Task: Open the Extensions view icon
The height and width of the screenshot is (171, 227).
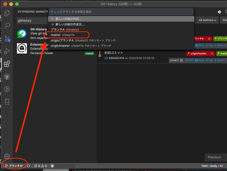Action: [x=7, y=64]
